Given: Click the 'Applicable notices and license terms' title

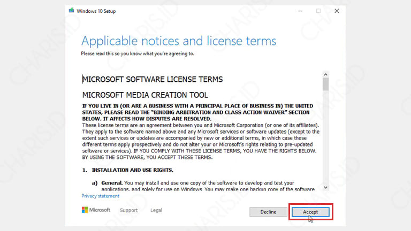Looking at the screenshot, I should 179,41.
